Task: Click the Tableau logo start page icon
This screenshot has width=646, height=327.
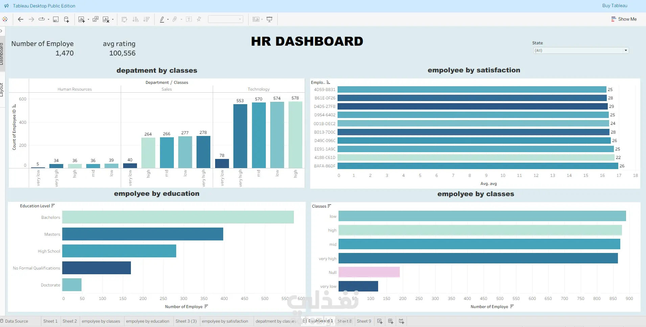Action: (x=5, y=19)
